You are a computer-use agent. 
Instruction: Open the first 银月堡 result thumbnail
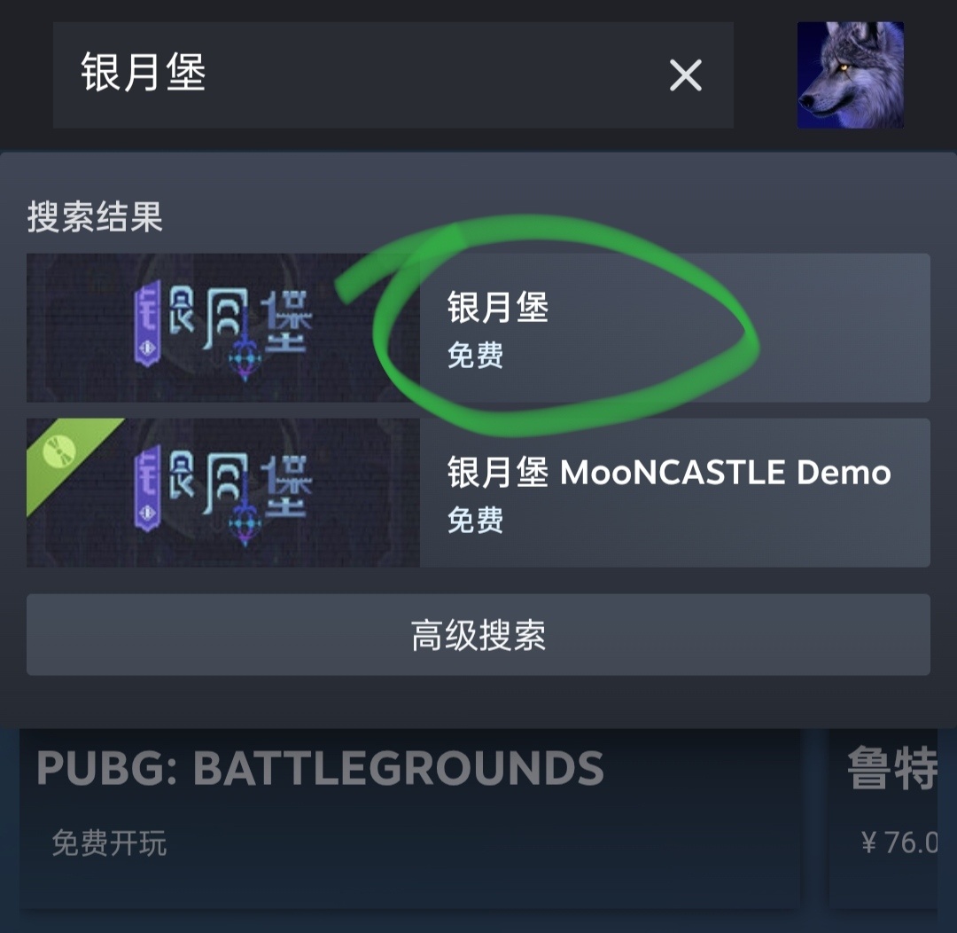[223, 327]
